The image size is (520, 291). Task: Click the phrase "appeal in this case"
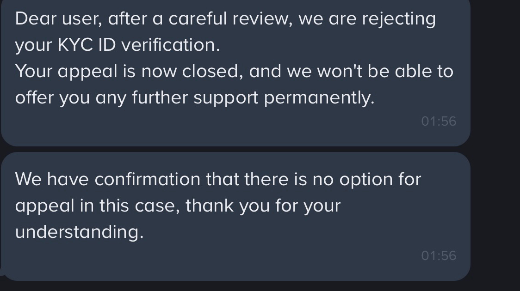(x=97, y=206)
